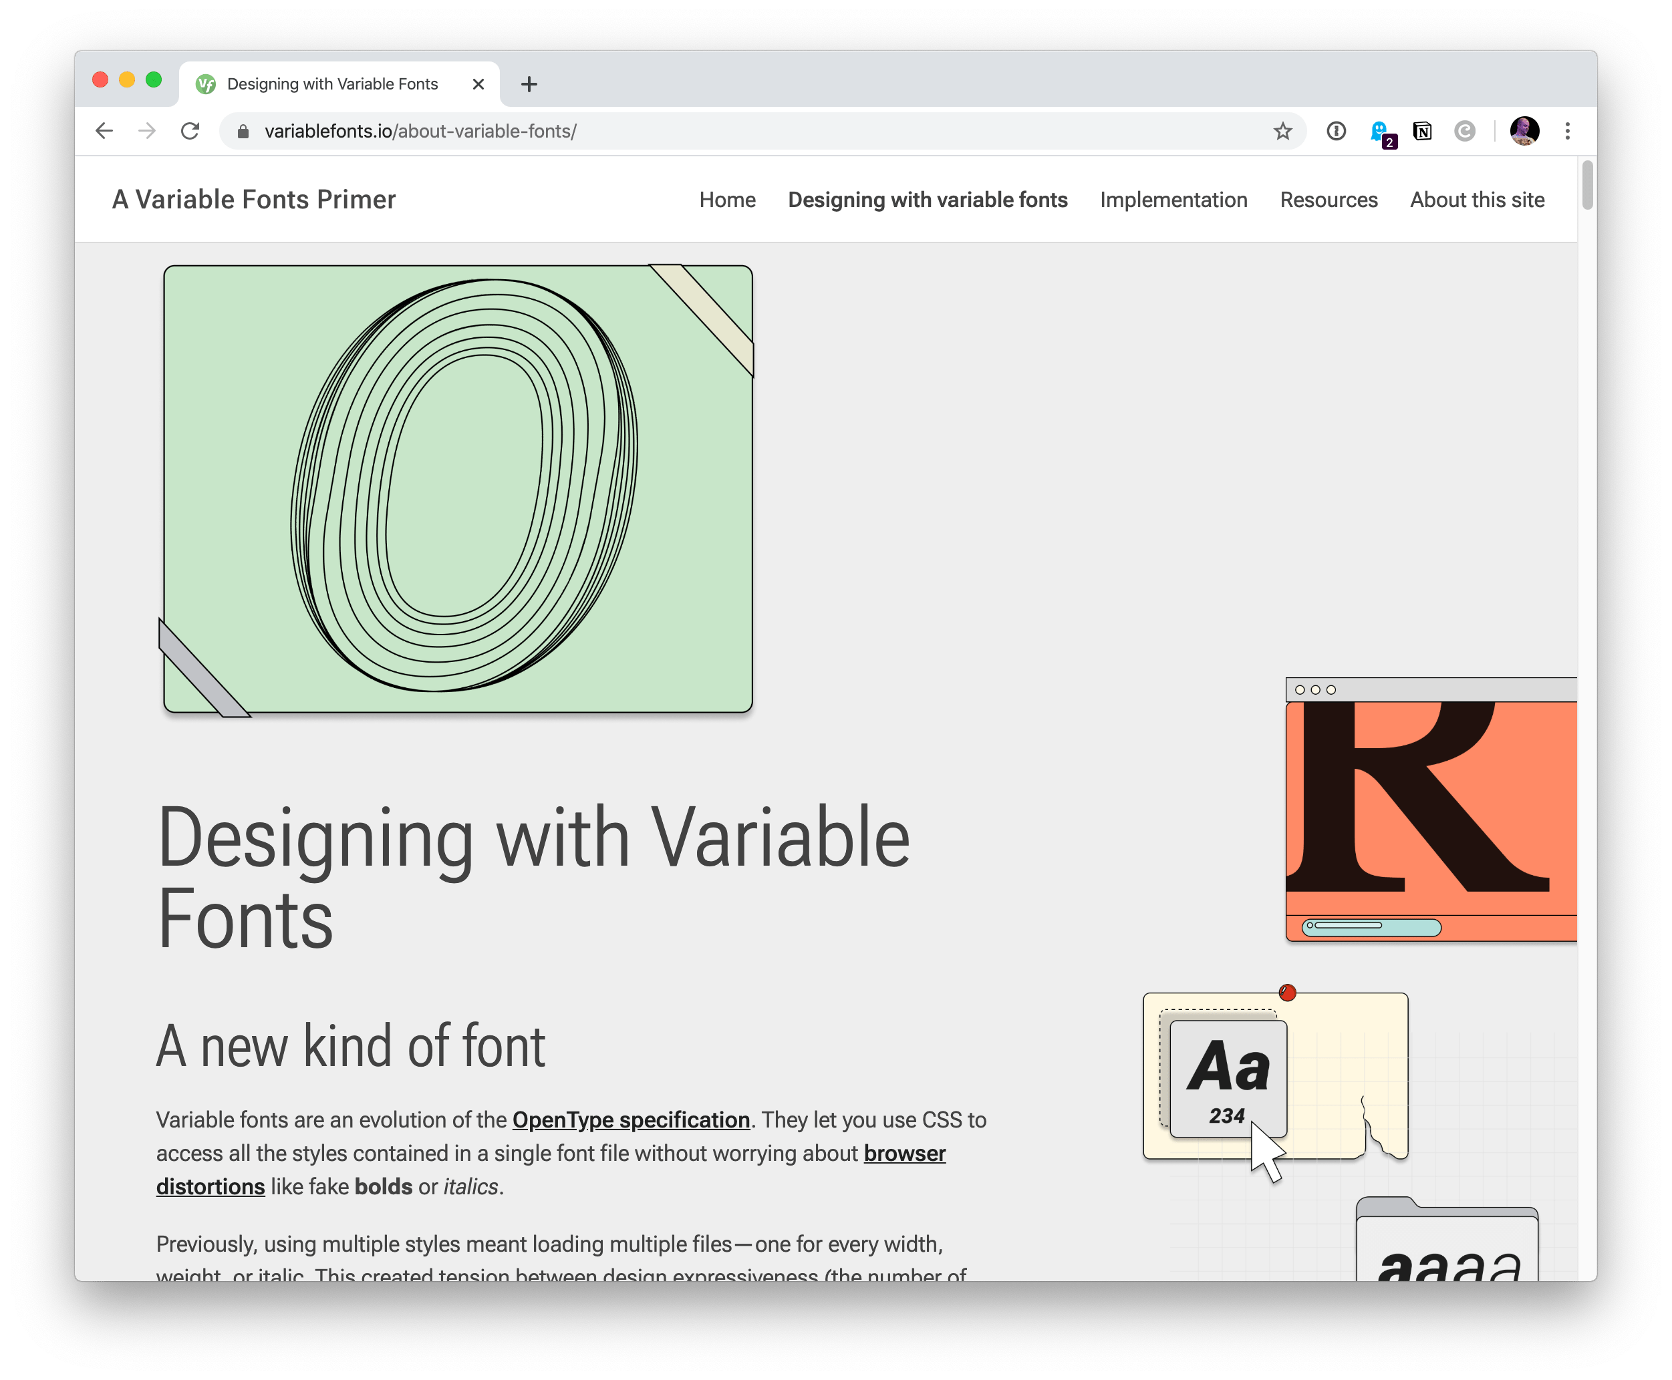Click the browser distortions link
This screenshot has width=1672, height=1380.
[904, 1154]
